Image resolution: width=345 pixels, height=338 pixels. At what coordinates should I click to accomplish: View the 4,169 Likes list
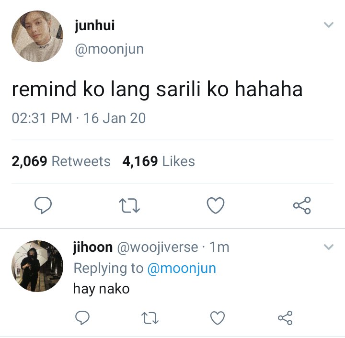(159, 161)
